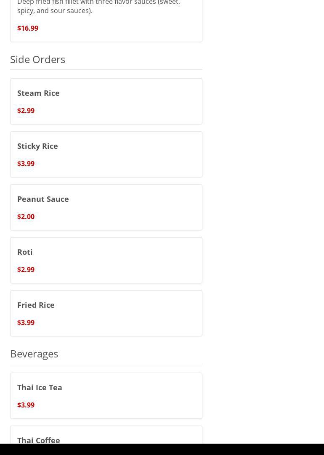Click the $3.99 price under Sticky Rice
The height and width of the screenshot is (455, 324).
click(x=26, y=164)
